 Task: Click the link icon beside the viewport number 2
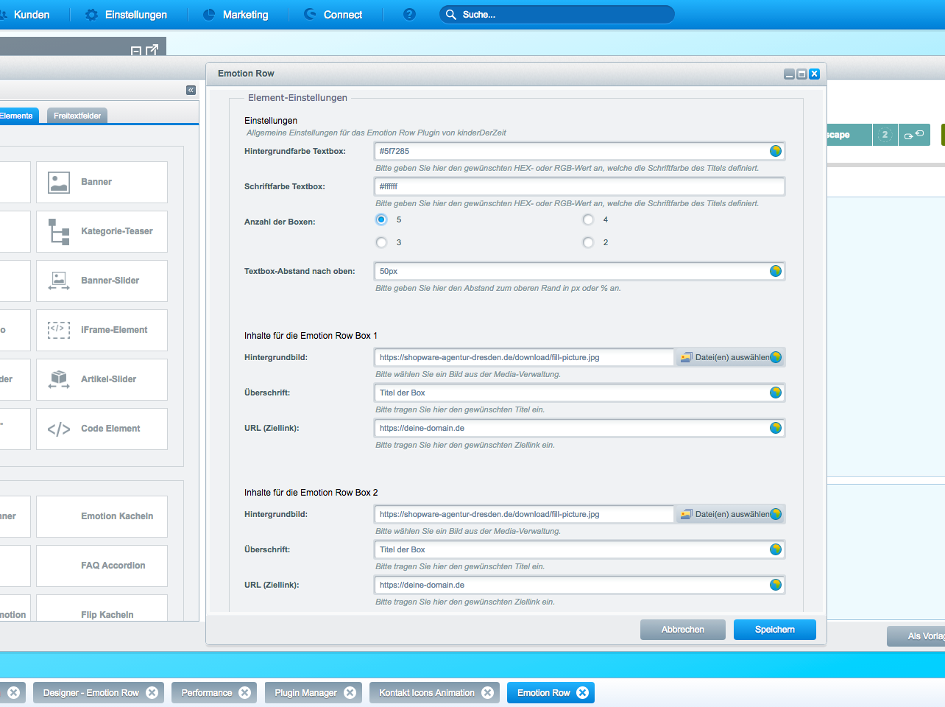click(914, 135)
